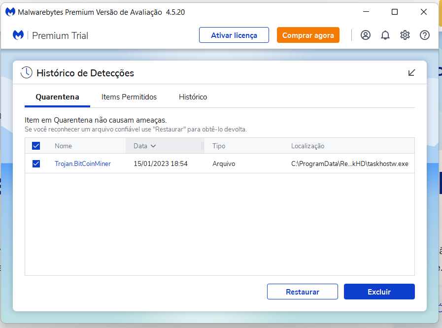The image size is (442, 328).
Task: Select the date 15/01/2023 18:54 cell
Action: click(161, 164)
